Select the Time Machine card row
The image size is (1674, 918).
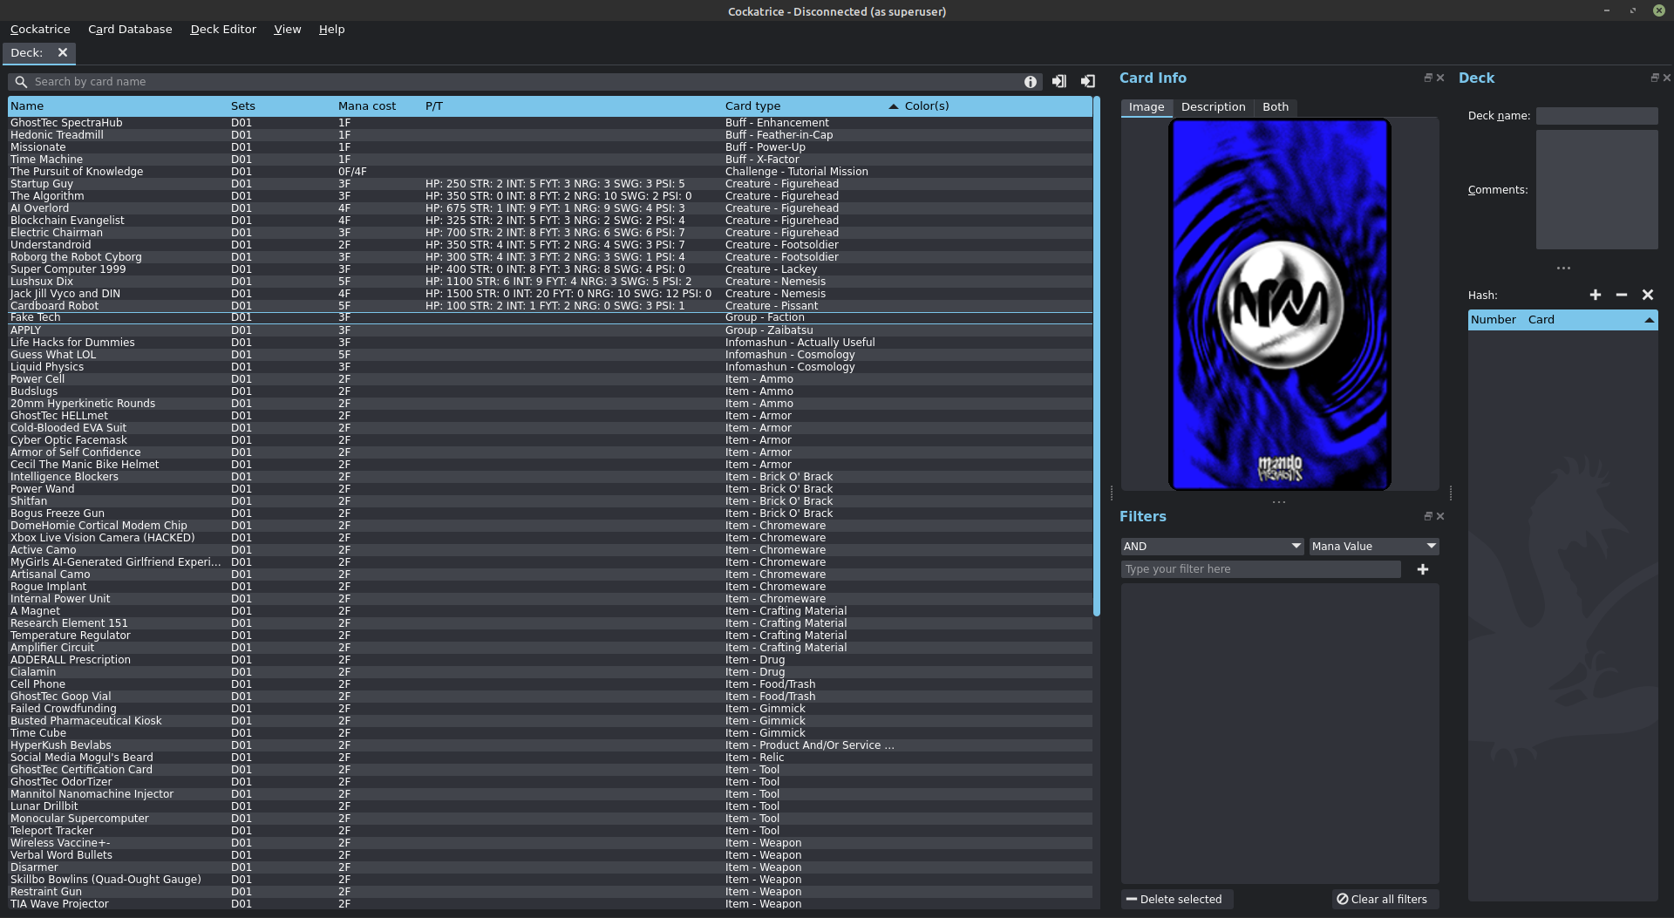coord(549,160)
